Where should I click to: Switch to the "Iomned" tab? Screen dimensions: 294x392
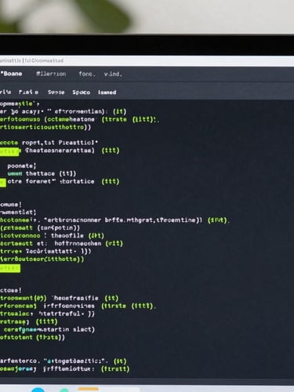point(107,93)
